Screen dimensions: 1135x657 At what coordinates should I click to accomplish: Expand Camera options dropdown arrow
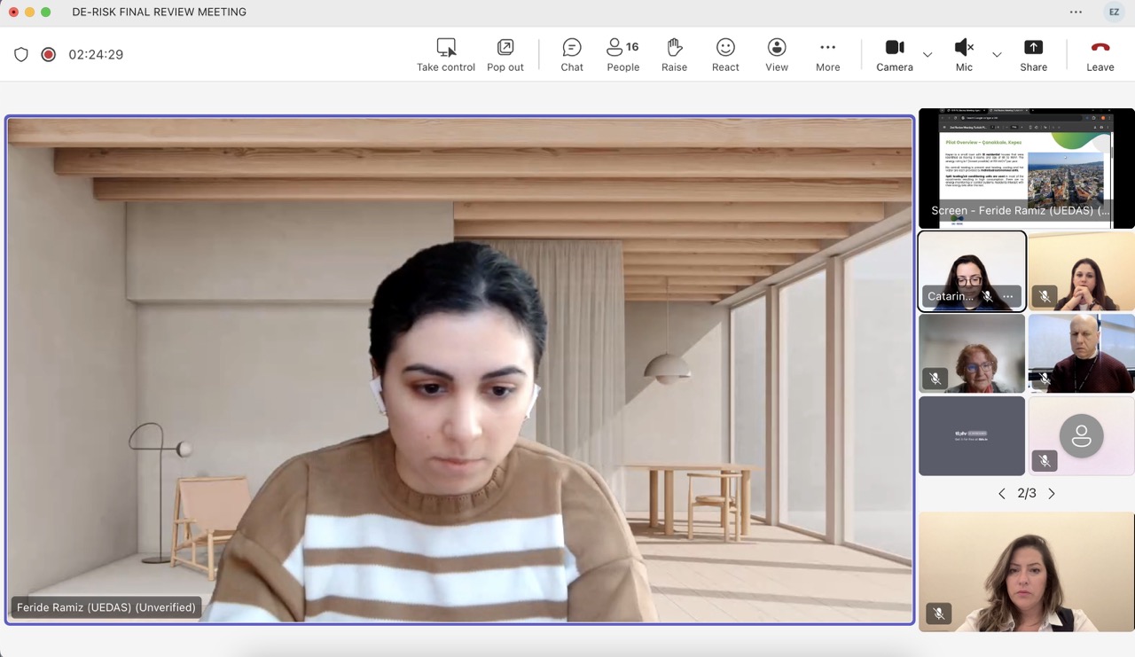click(928, 55)
